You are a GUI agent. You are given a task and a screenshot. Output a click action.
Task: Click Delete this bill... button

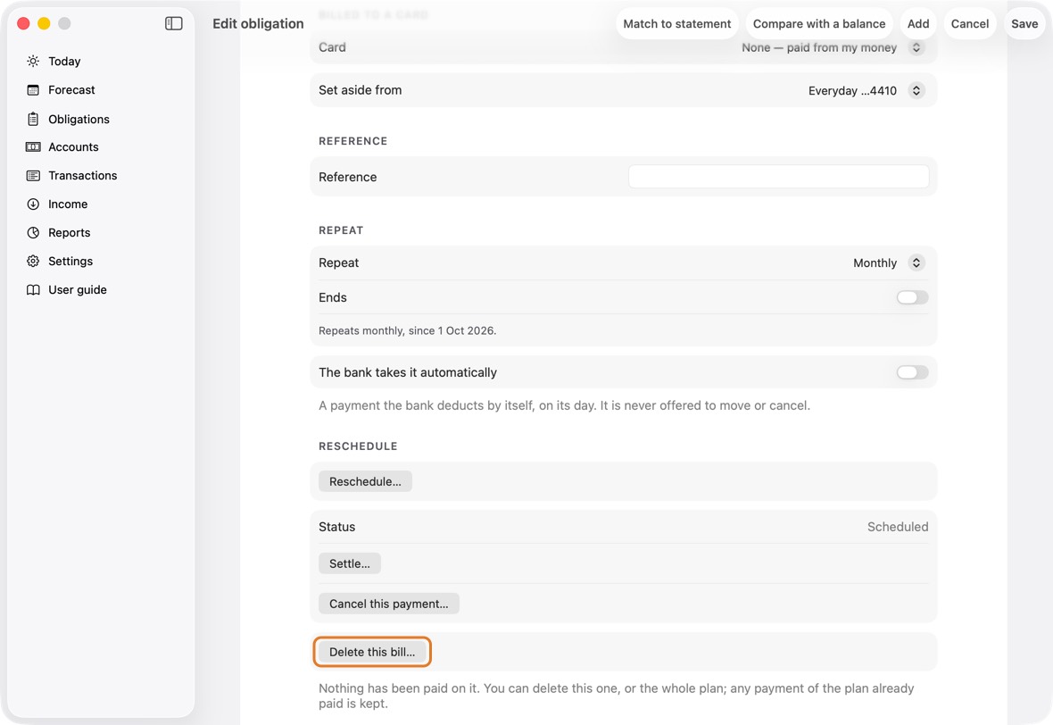point(372,652)
